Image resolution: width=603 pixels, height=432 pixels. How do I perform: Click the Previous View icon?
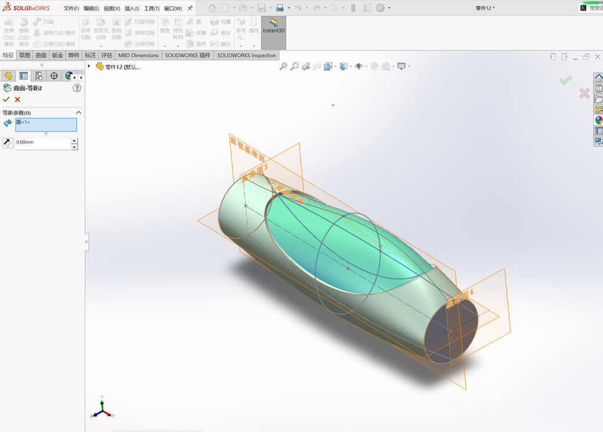pyautogui.click(x=306, y=66)
